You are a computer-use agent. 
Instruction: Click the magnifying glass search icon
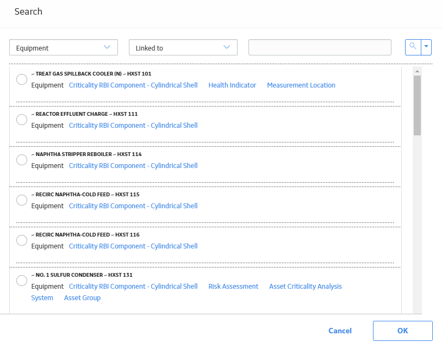[x=413, y=47]
